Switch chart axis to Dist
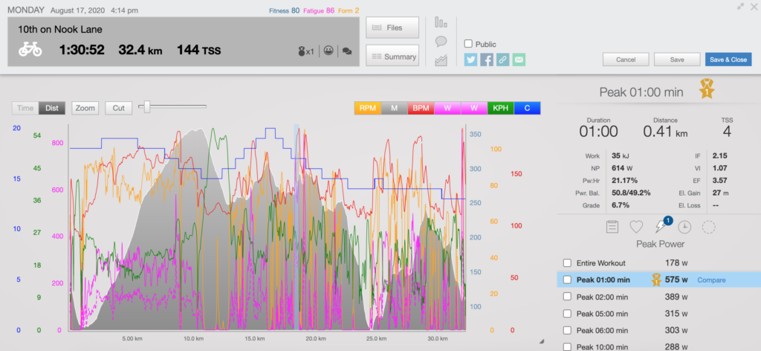The height and width of the screenshot is (351, 761). (52, 108)
